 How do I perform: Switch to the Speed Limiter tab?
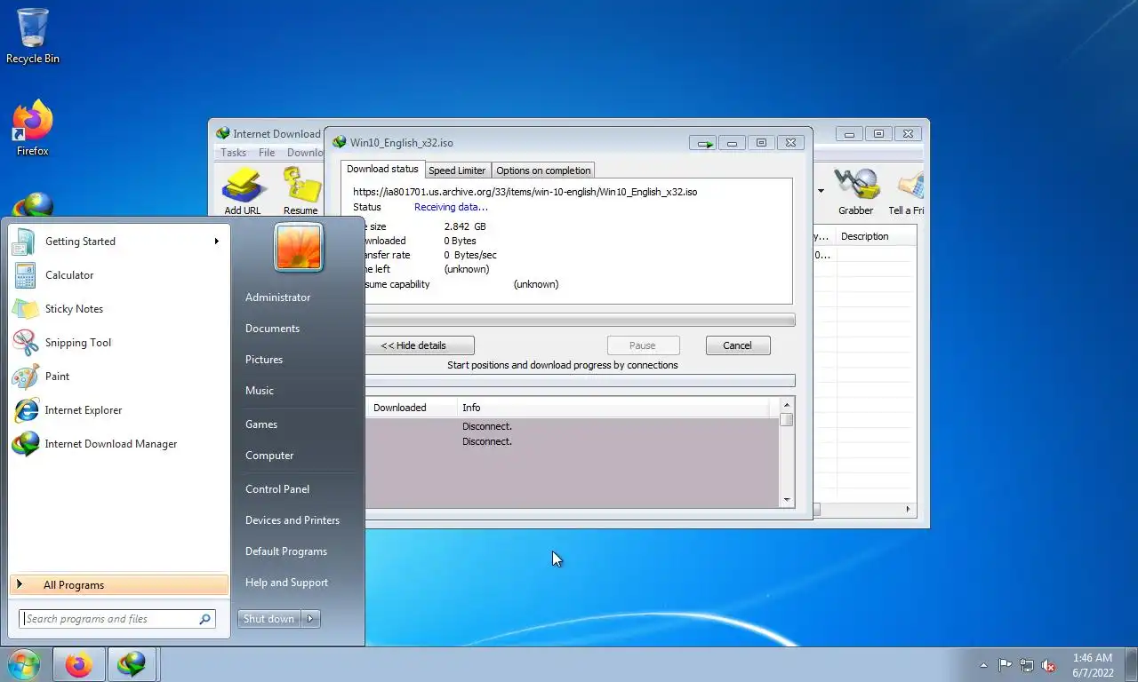[x=457, y=170]
